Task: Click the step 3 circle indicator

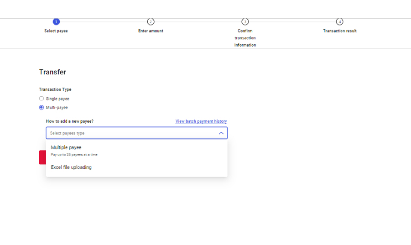Action: pos(245,21)
